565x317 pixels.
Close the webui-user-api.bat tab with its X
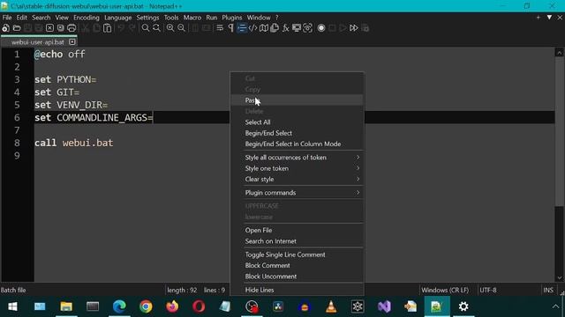(x=72, y=42)
